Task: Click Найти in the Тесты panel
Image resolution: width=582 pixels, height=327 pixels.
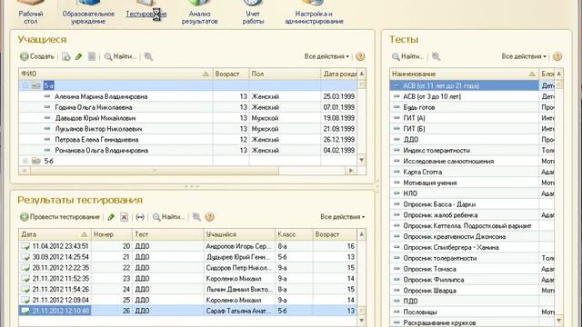Action: (408, 56)
